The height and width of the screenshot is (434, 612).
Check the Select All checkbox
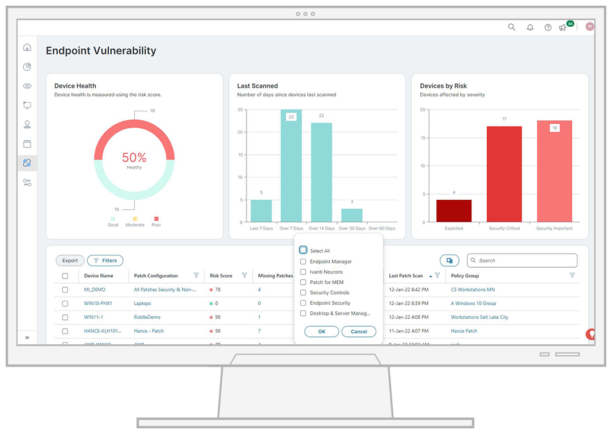tap(303, 250)
